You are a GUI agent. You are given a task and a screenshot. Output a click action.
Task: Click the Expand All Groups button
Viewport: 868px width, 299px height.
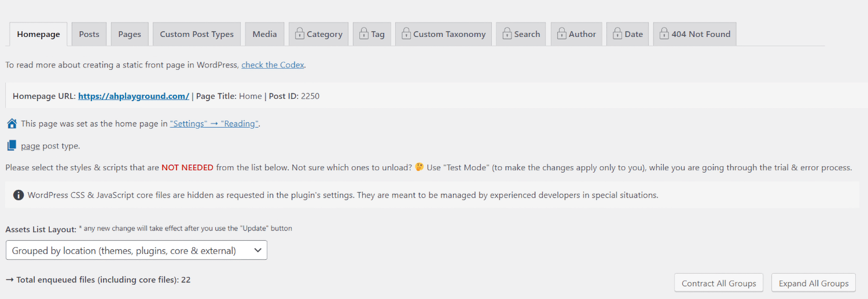coord(814,283)
